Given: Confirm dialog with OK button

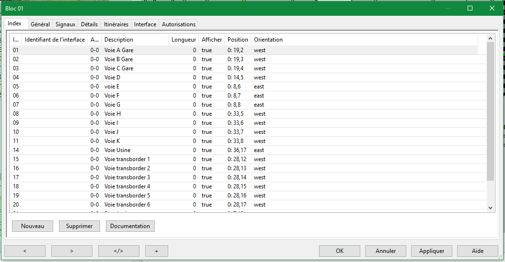Looking at the screenshot, I should 340,251.
